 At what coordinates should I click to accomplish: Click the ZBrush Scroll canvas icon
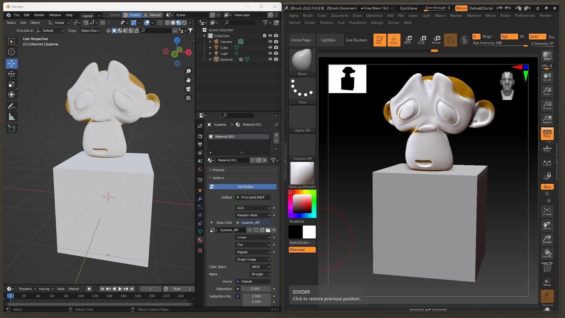(547, 77)
